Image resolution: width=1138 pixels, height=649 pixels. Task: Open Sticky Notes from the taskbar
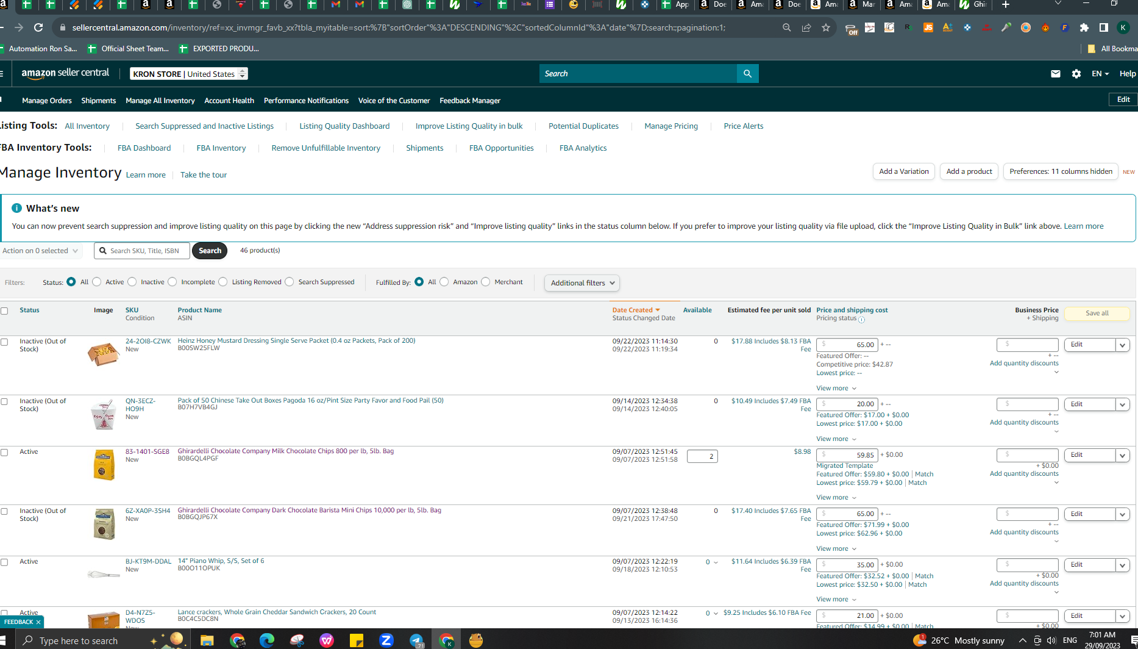(357, 640)
